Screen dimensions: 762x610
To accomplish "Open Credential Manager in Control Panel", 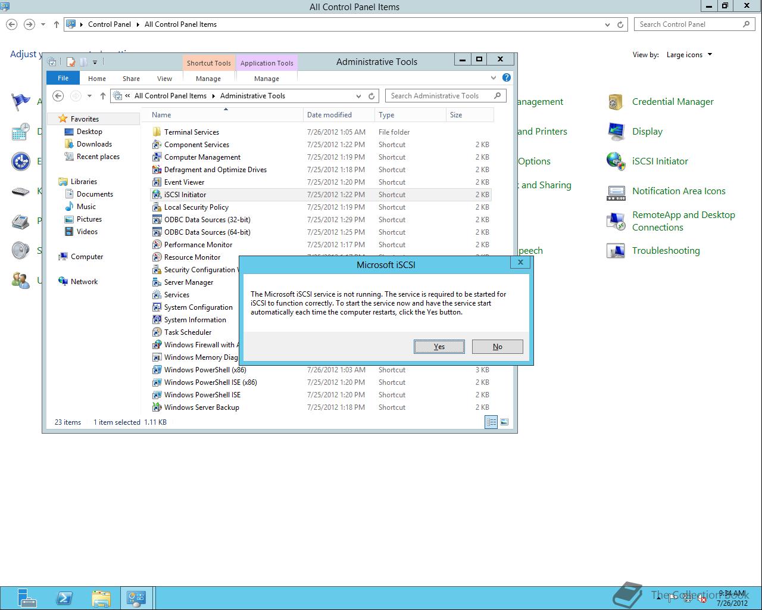I will tap(673, 102).
